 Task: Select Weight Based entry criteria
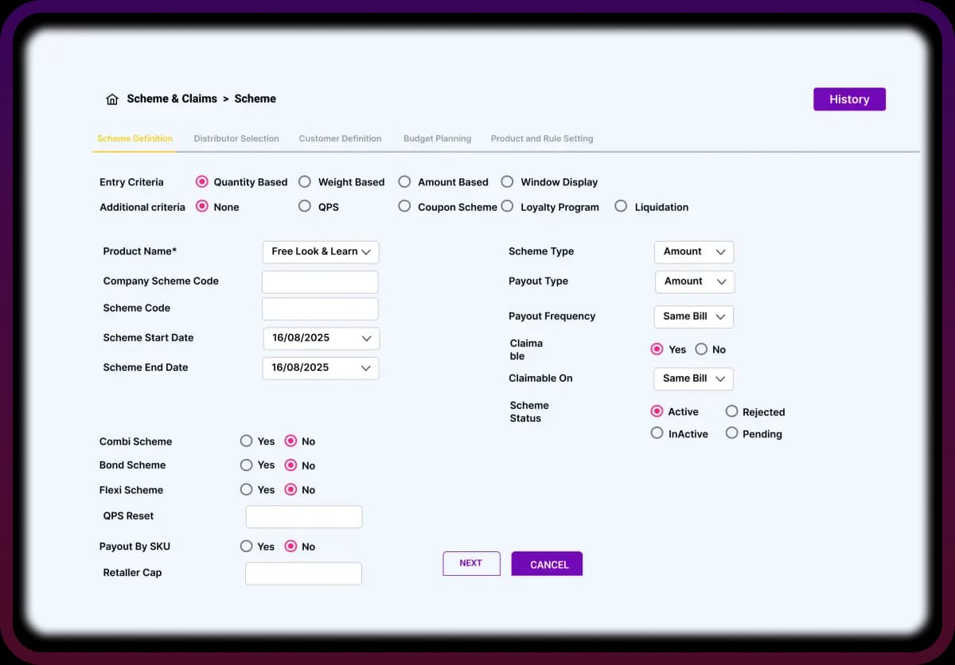[x=305, y=181]
